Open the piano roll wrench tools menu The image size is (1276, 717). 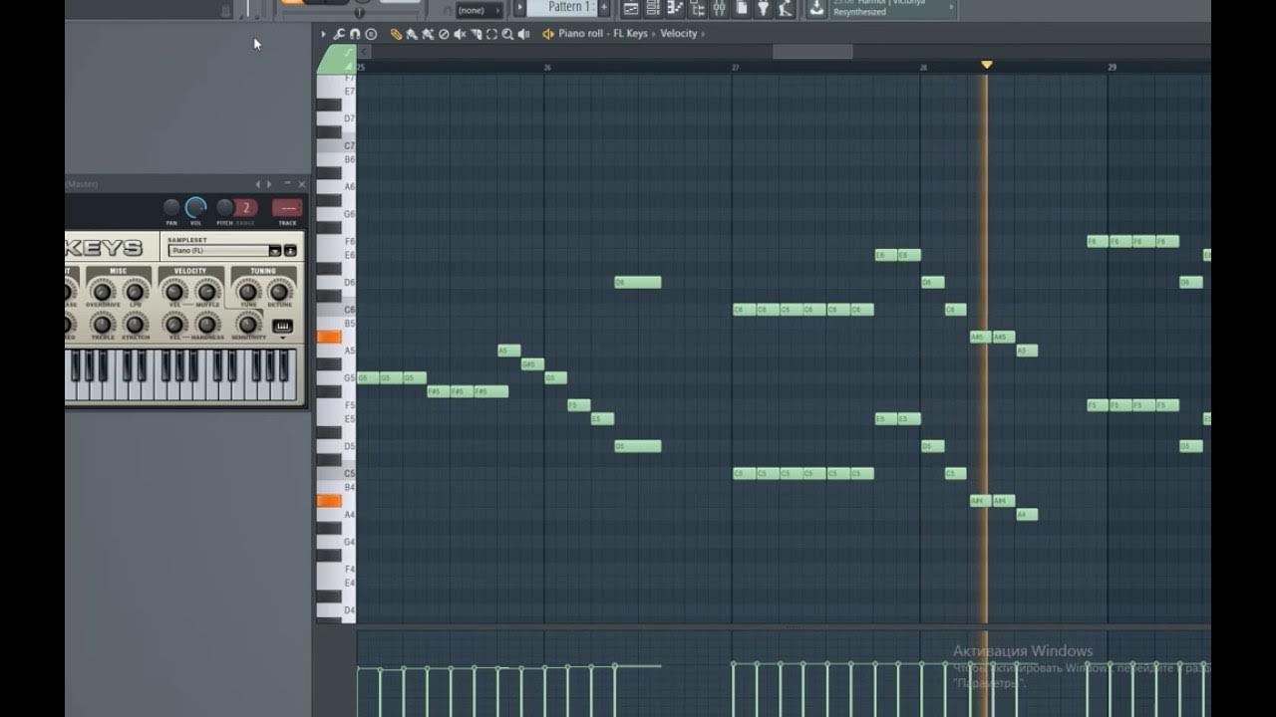(339, 34)
